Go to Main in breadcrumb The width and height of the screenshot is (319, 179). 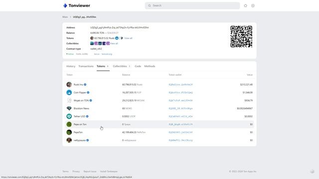pos(65,17)
